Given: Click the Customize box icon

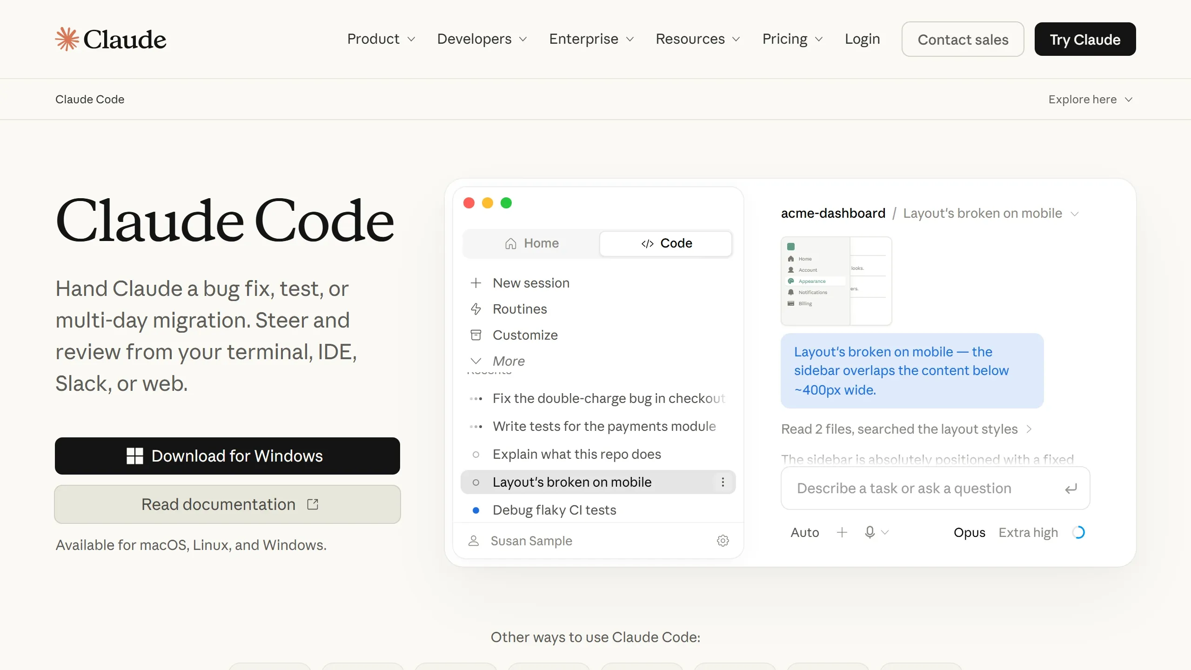Looking at the screenshot, I should click(x=475, y=335).
